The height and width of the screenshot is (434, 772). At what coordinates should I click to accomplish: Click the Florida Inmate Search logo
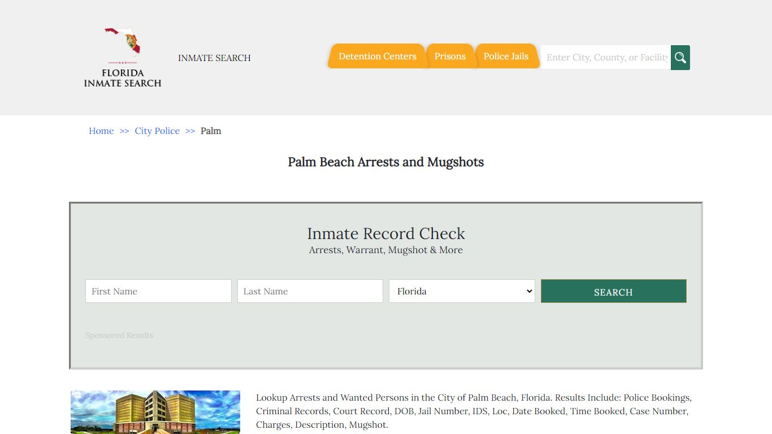pyautogui.click(x=123, y=57)
